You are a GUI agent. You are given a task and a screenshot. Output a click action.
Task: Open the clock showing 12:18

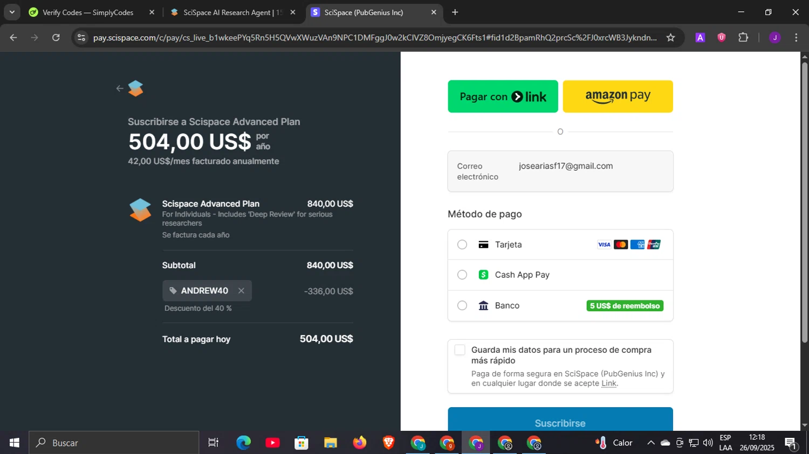coord(757,443)
